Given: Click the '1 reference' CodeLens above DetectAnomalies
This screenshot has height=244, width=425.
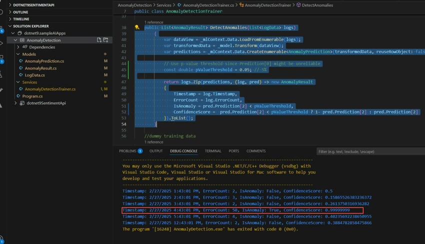Looking at the screenshot, I should (x=153, y=22).
